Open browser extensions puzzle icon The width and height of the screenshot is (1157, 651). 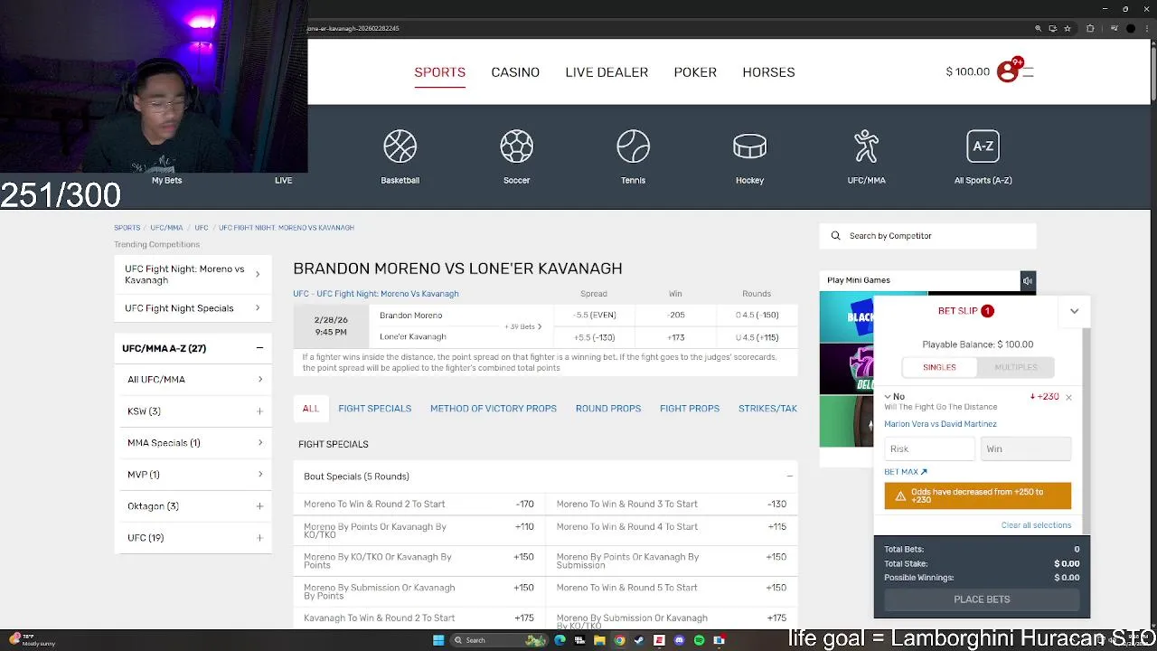1090,28
